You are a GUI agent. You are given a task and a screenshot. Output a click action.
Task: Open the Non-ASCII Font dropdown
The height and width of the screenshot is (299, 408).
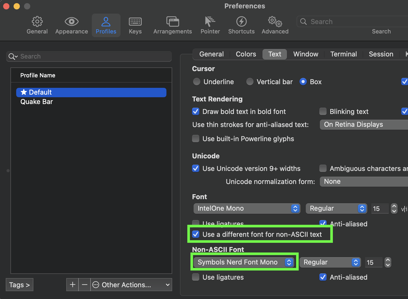244,262
